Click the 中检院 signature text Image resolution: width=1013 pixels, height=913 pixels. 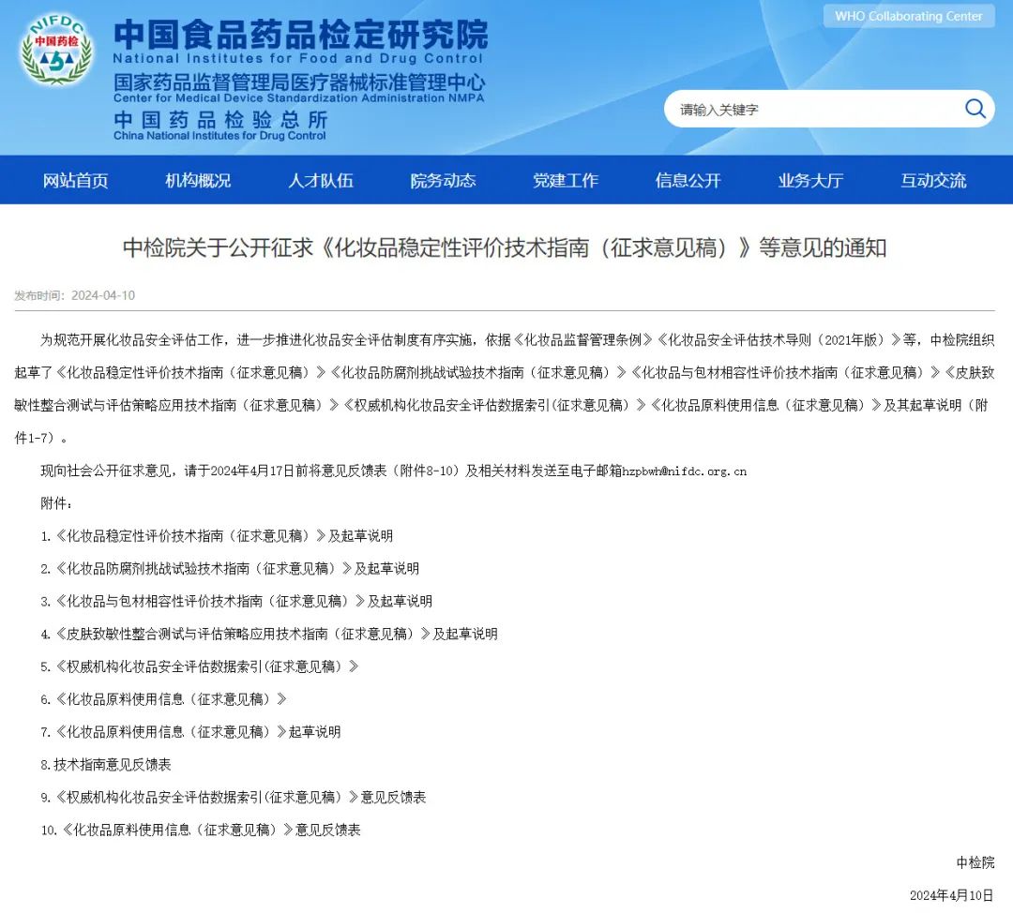pyautogui.click(x=975, y=862)
